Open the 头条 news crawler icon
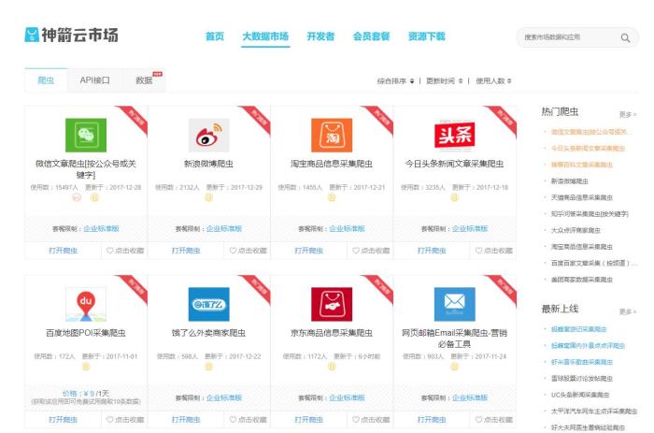This screenshot has width=654, height=433. point(455,135)
